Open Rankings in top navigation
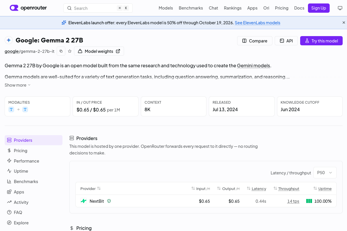Screen dimensions: 347x231 [233, 8]
